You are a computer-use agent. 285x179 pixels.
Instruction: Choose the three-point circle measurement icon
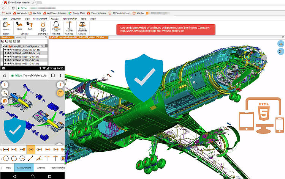click(x=14, y=158)
